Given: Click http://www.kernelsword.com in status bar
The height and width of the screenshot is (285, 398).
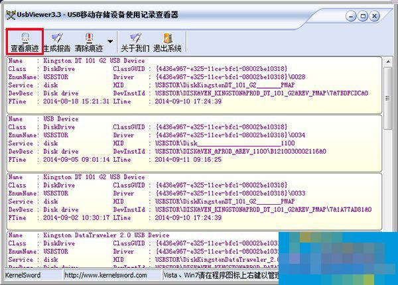Looking at the screenshot, I should [105, 275].
